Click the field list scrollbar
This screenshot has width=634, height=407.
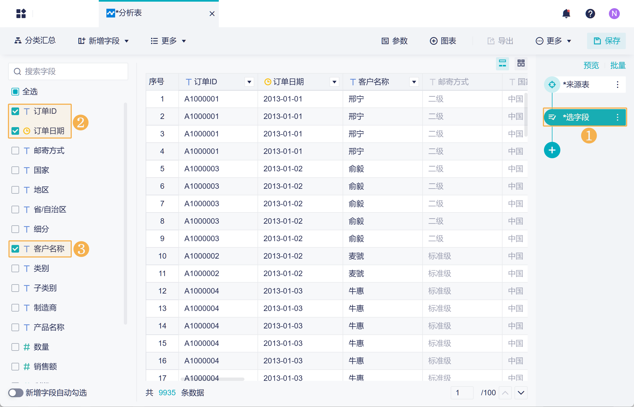125,213
